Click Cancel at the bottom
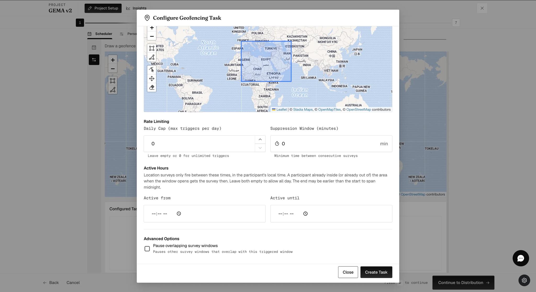This screenshot has height=292, width=536. pos(73,283)
